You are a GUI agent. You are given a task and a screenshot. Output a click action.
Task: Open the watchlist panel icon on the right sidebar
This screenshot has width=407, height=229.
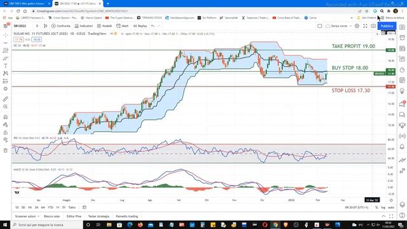tap(402, 27)
